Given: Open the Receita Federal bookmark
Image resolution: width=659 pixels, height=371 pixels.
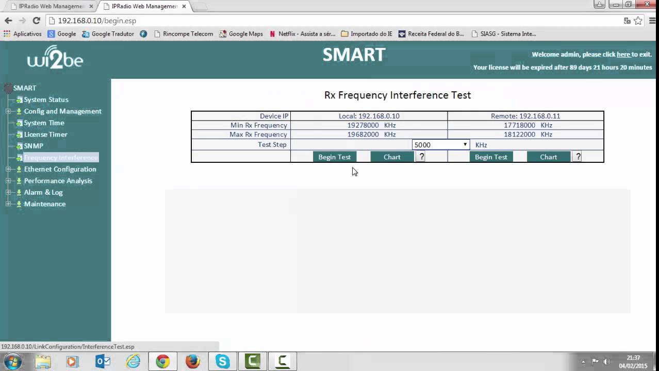Looking at the screenshot, I should coord(431,34).
